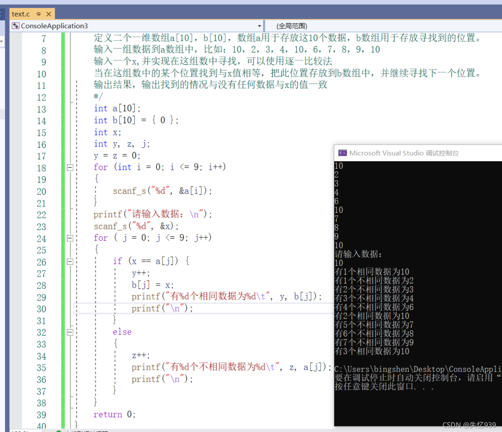The width and height of the screenshot is (502, 432).
Task: Click the debug console C:\ title bar icon
Action: click(x=342, y=153)
